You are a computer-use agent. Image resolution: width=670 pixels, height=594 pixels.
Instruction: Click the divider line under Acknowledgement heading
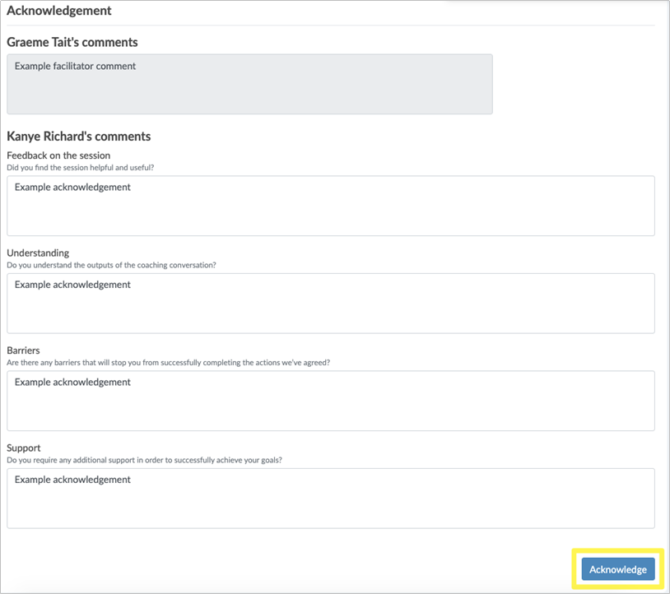click(x=331, y=26)
